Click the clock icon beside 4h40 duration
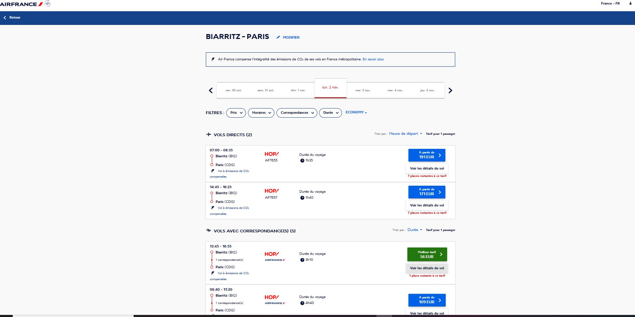Viewport: 635px width, 317px height. click(x=302, y=303)
